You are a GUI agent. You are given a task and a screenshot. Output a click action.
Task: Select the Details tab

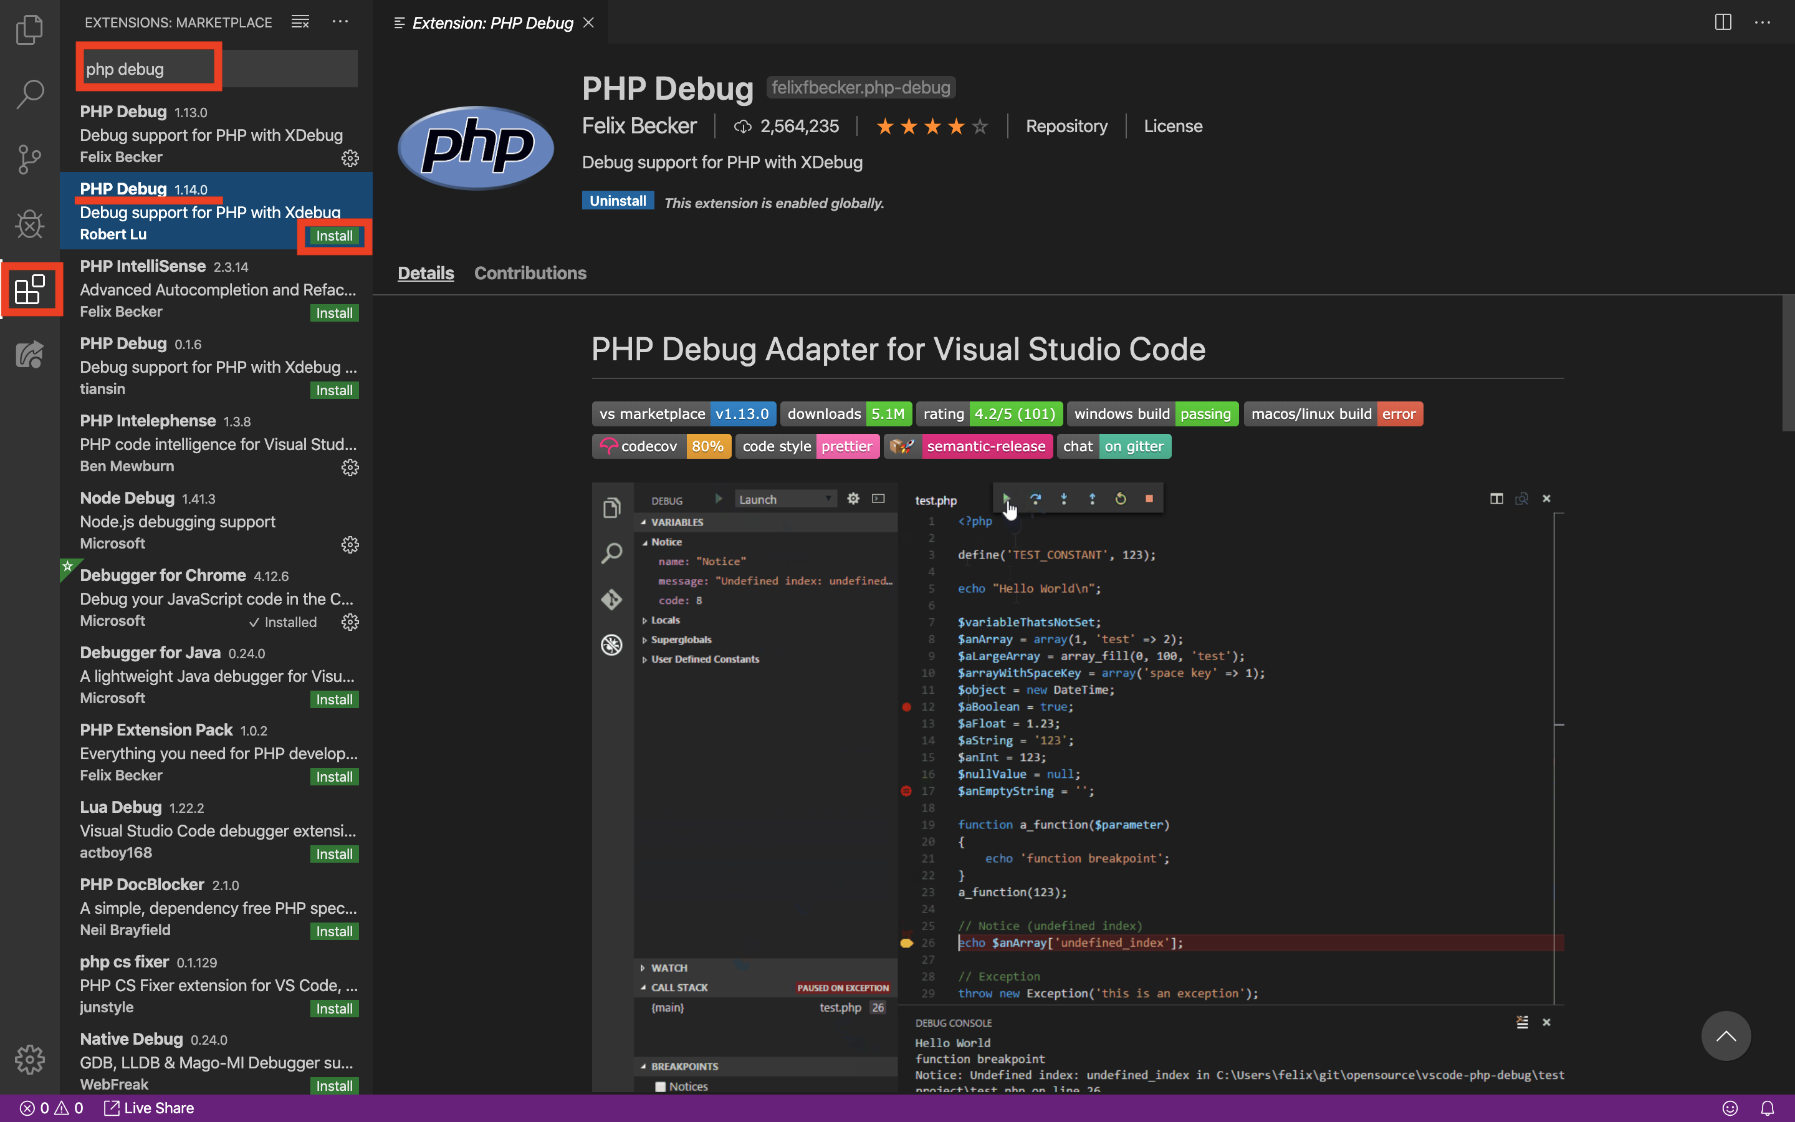pyautogui.click(x=425, y=273)
